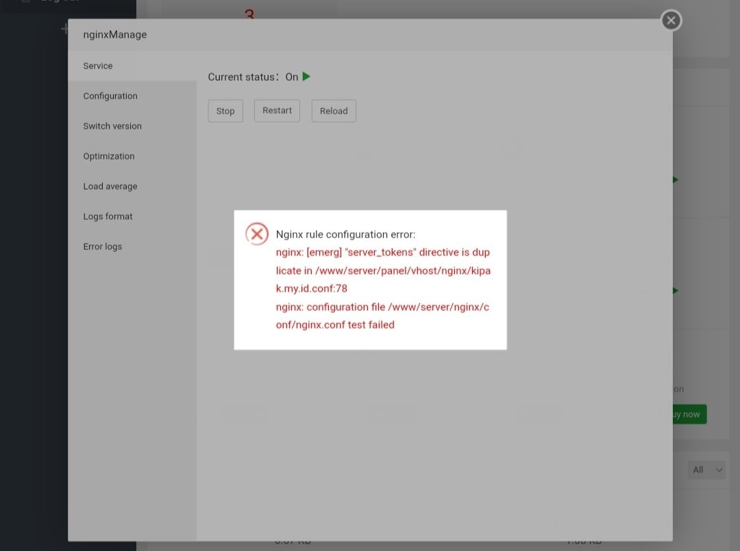Click the 'Nginx rule configuration error:' heading

click(345, 234)
